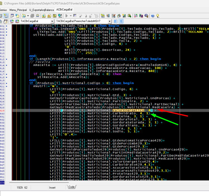Image resolution: width=209 pixels, height=196 pixels.
Task: Open the TACBrCargaBal class dropdown
Action: click(x=52, y=21)
